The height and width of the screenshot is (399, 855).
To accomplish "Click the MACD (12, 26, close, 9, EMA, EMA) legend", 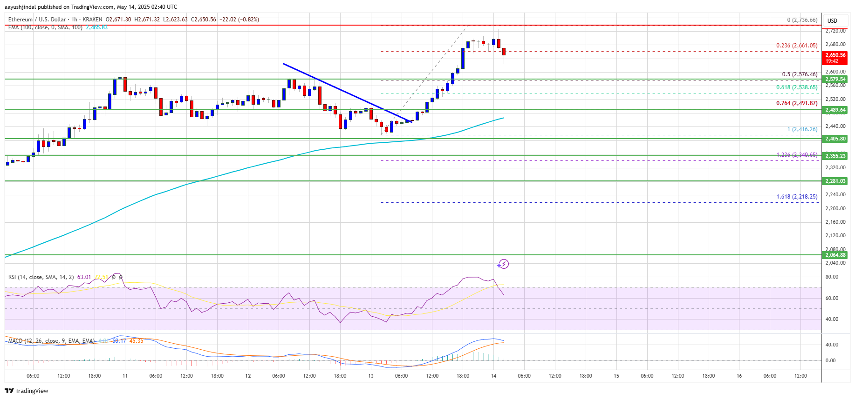I will [51, 341].
